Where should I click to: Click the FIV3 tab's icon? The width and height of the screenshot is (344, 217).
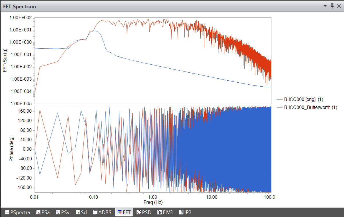point(160,212)
